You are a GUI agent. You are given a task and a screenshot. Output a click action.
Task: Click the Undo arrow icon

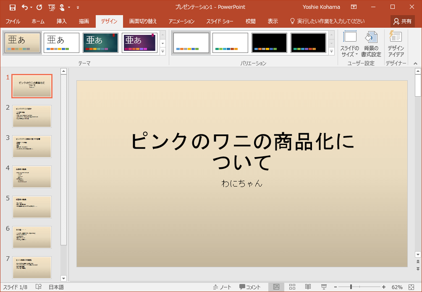[24, 7]
